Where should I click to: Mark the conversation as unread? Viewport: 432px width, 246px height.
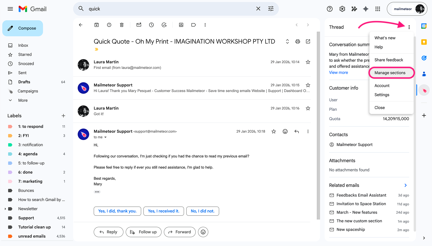(x=139, y=25)
